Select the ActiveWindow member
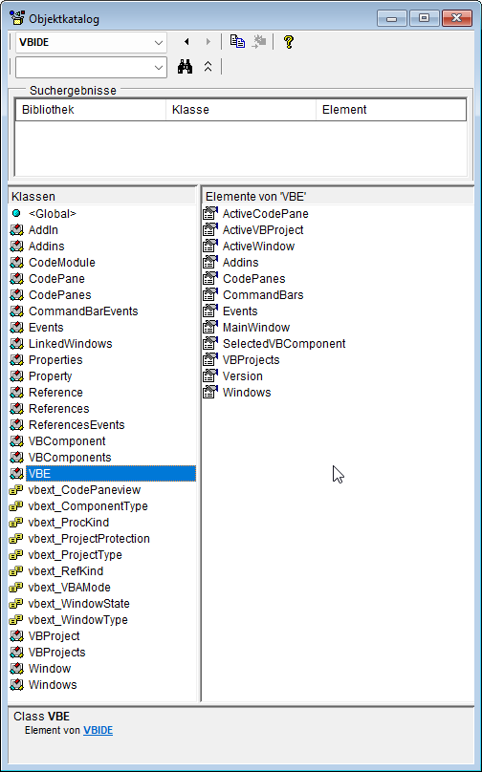The height and width of the screenshot is (772, 482). click(x=259, y=247)
